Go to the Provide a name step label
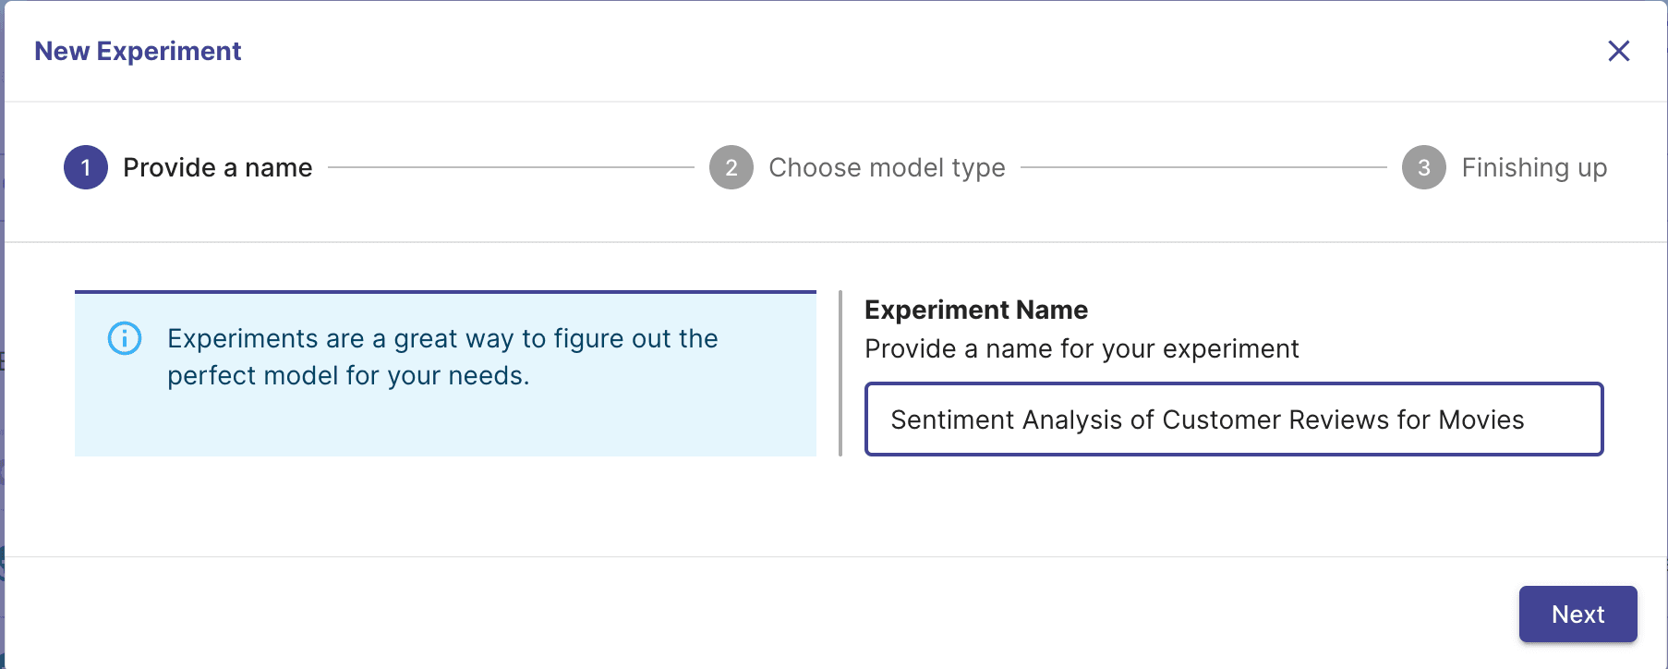Image resolution: width=1668 pixels, height=669 pixels. tap(218, 167)
